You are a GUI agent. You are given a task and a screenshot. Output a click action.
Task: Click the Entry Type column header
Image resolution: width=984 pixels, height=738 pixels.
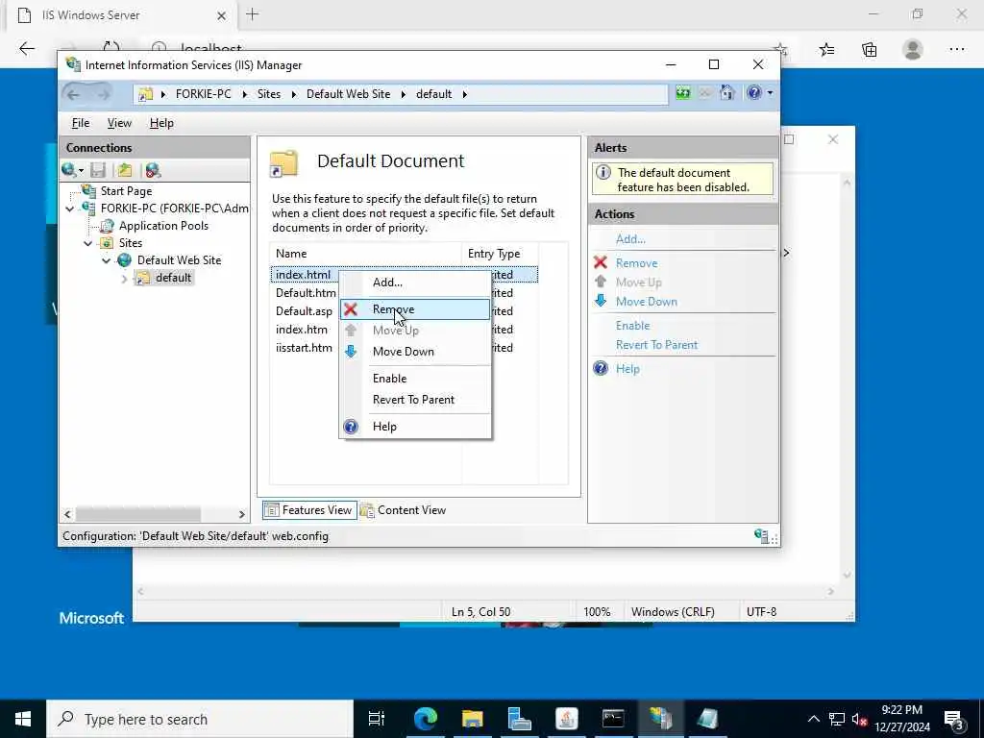(x=500, y=254)
